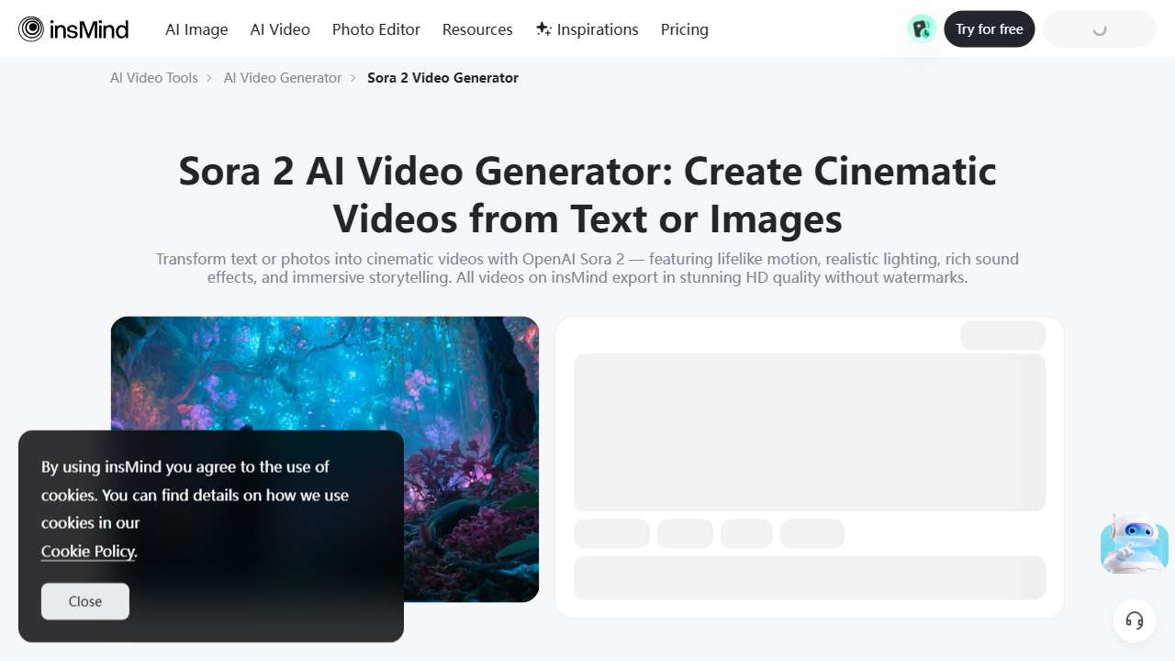The image size is (1175, 661).
Task: Open the AI Video Generator breadcrumb link
Action: 283,78
